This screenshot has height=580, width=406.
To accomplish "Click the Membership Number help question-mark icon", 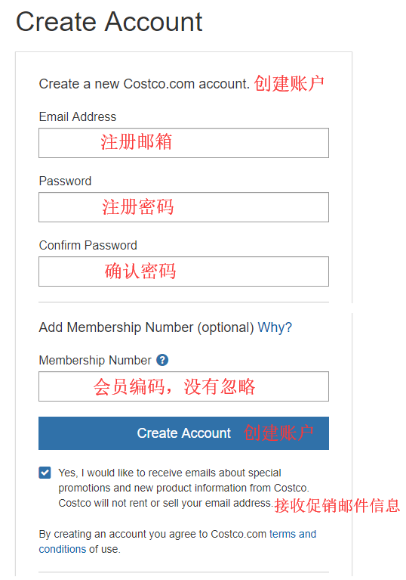I will coord(162,360).
